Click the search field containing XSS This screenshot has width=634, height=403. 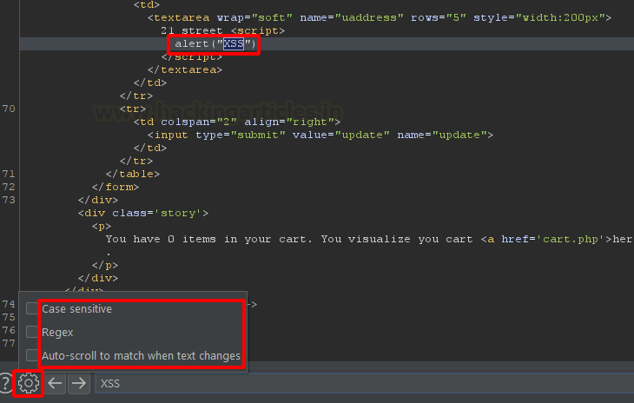[364, 383]
